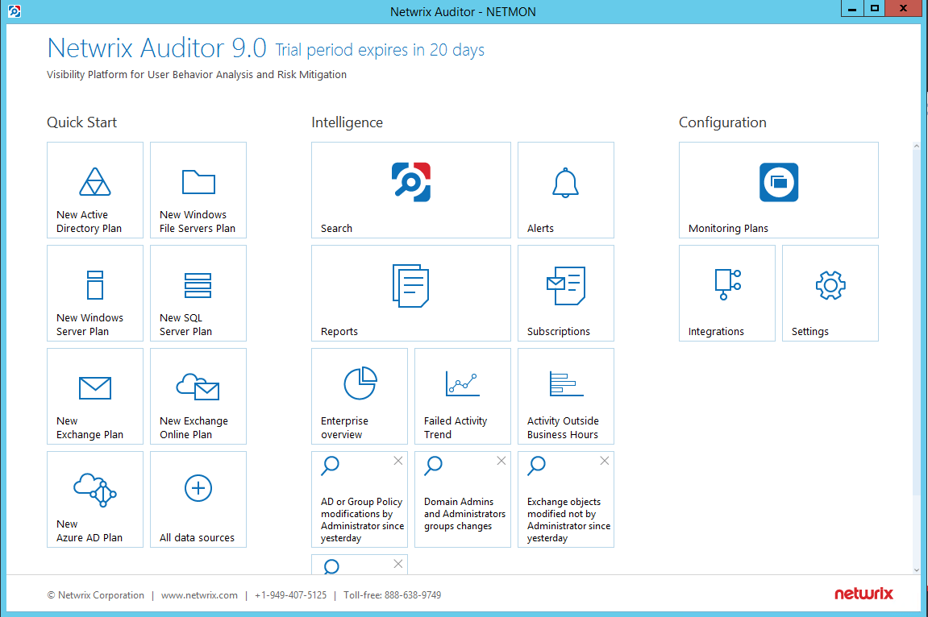
Task: Click the Toll-free: 888-638-9749 text
Action: [393, 595]
